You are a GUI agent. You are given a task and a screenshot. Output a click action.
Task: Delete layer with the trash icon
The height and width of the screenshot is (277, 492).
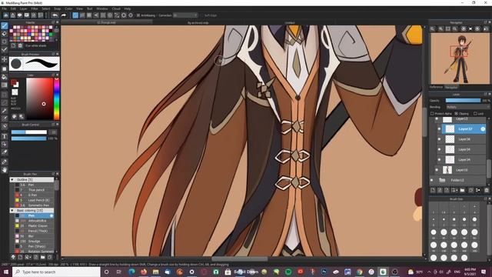coord(487,190)
